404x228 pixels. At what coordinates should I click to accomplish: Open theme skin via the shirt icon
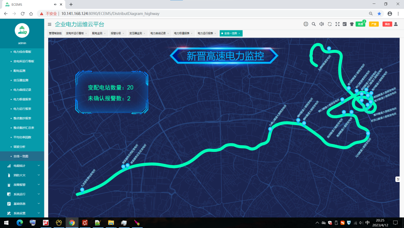(x=352, y=24)
